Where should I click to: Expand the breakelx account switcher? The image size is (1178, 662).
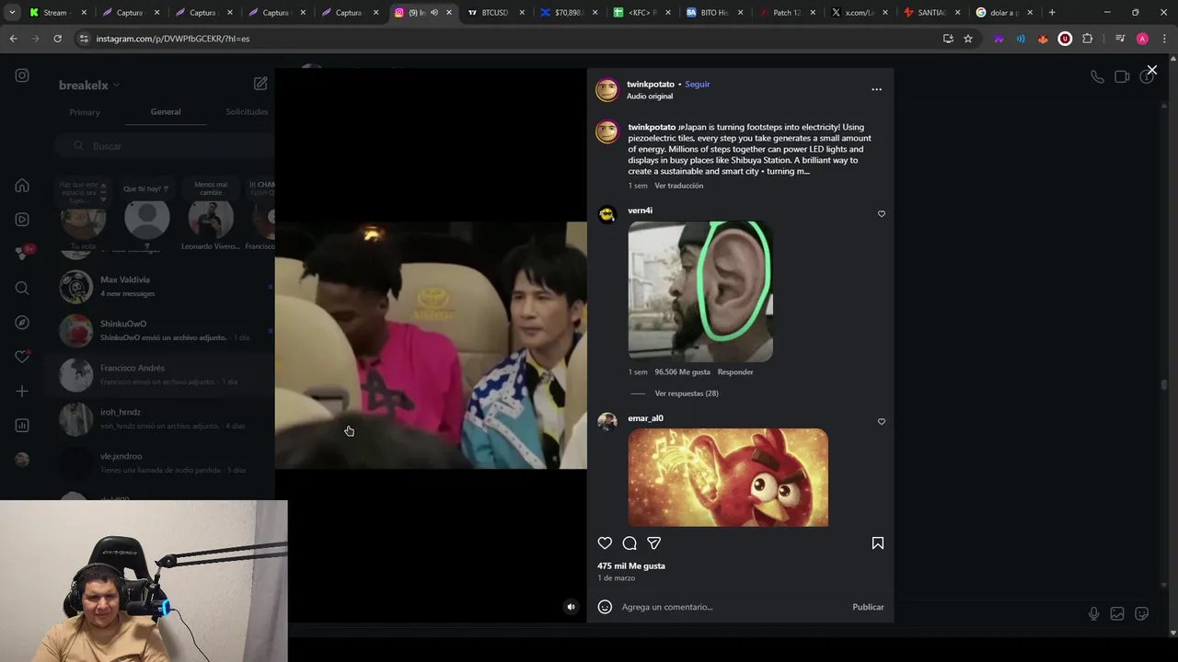click(89, 85)
